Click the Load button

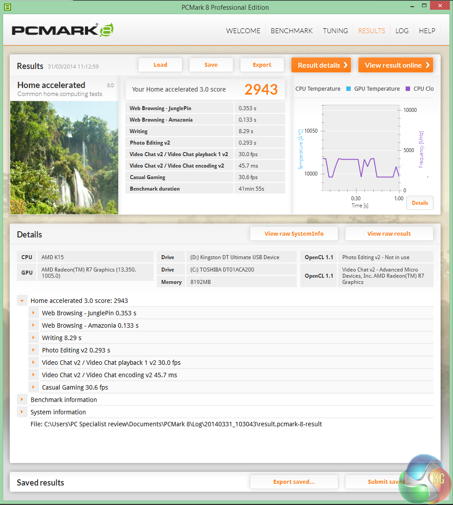(160, 65)
